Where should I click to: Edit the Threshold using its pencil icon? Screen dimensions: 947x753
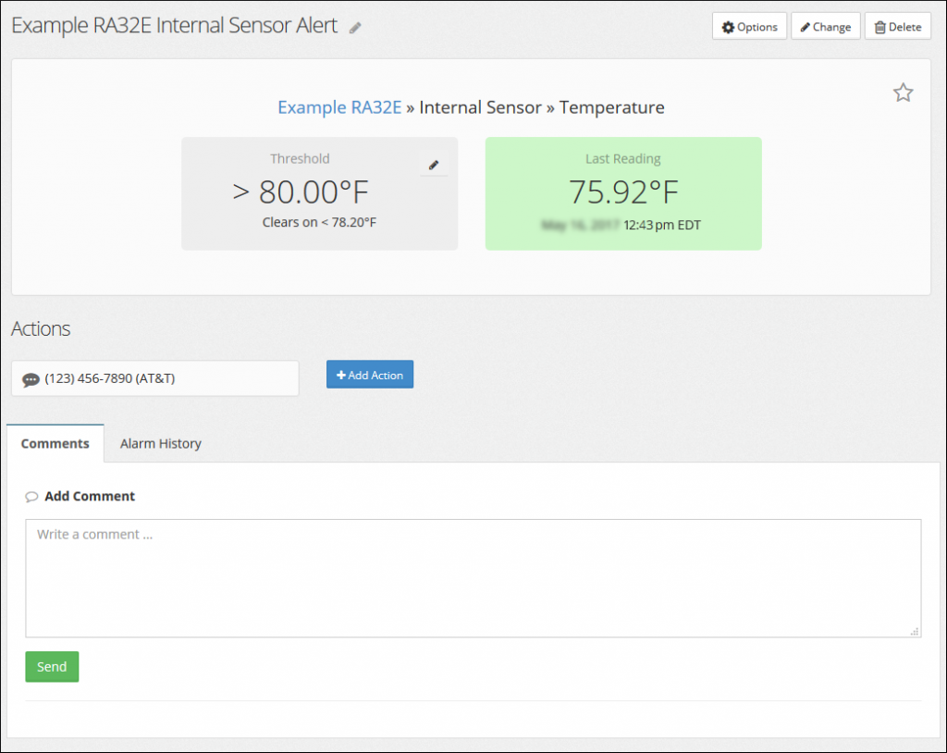tap(433, 163)
